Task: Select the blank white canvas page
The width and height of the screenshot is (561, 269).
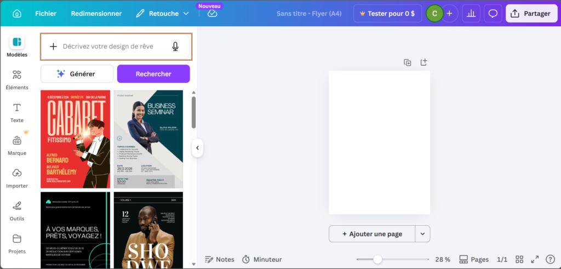Action: click(x=380, y=142)
